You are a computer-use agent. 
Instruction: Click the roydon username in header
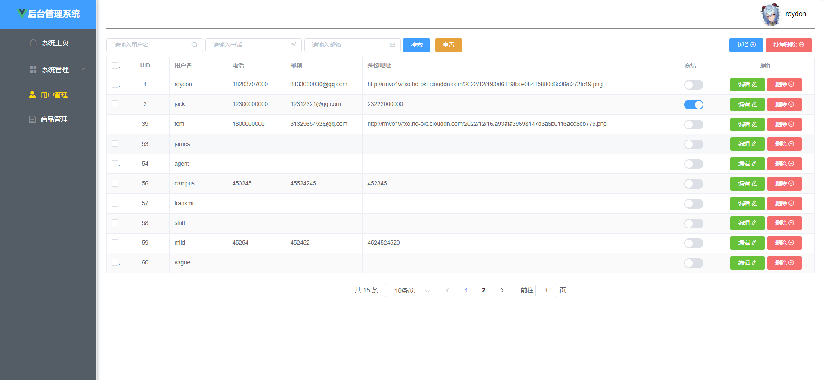coord(796,14)
